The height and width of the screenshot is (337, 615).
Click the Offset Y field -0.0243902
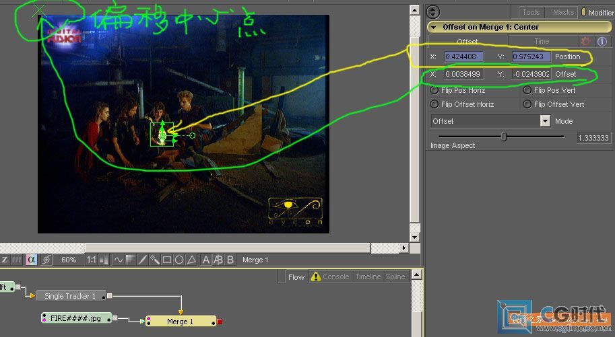531,74
